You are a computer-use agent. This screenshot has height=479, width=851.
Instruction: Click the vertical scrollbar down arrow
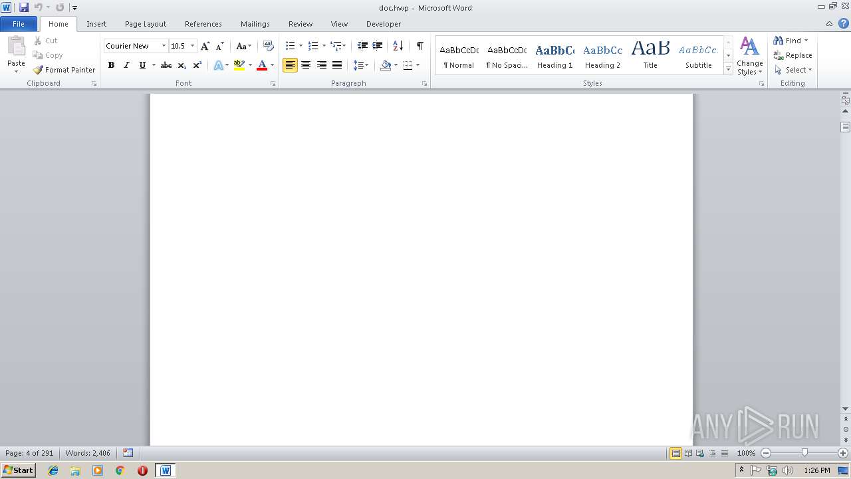coord(846,409)
